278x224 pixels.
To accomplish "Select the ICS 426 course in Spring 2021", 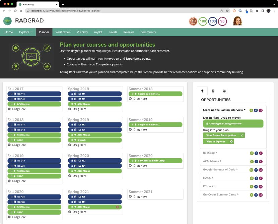I will [95, 197].
